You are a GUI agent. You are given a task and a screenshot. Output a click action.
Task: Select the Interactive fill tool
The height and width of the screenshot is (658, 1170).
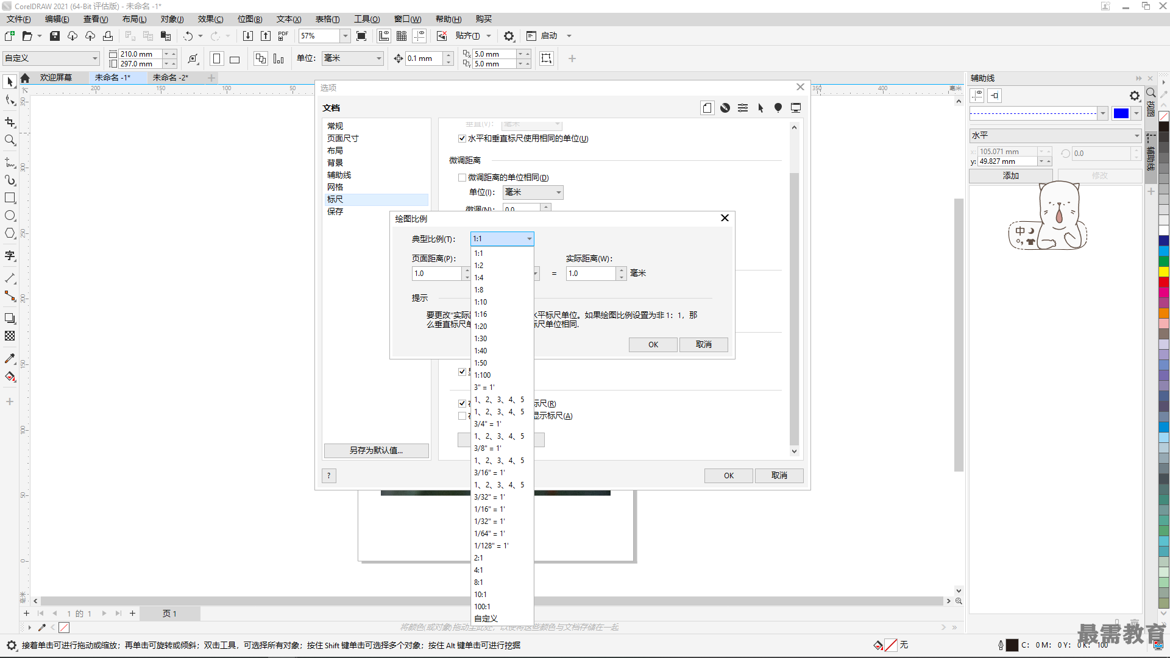(10, 377)
